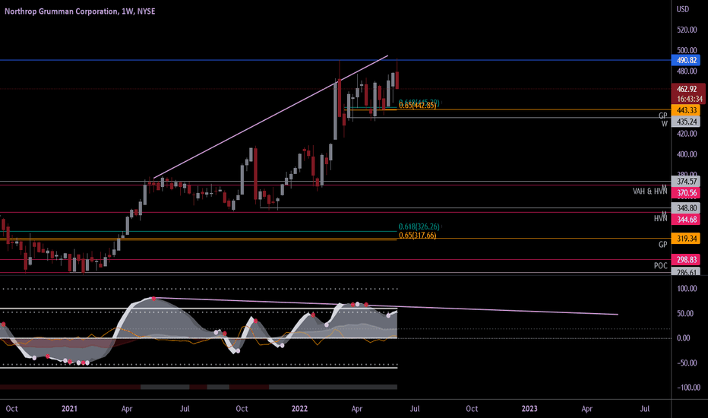Click the −100.00 oscillator axis label
This screenshot has height=418, width=708.
click(688, 388)
